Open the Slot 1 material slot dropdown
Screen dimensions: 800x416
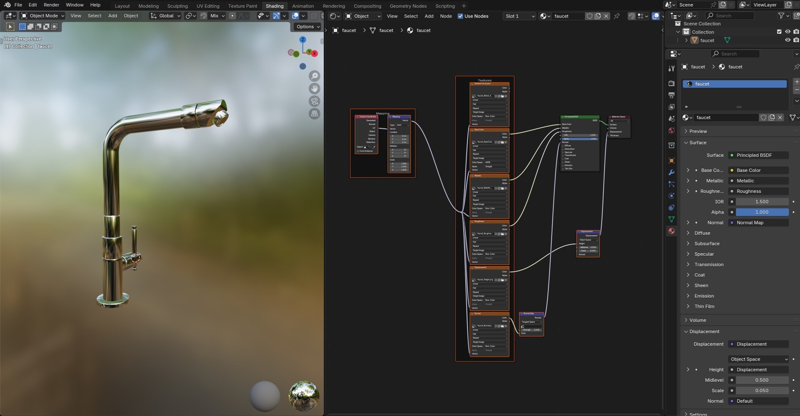tap(520, 16)
